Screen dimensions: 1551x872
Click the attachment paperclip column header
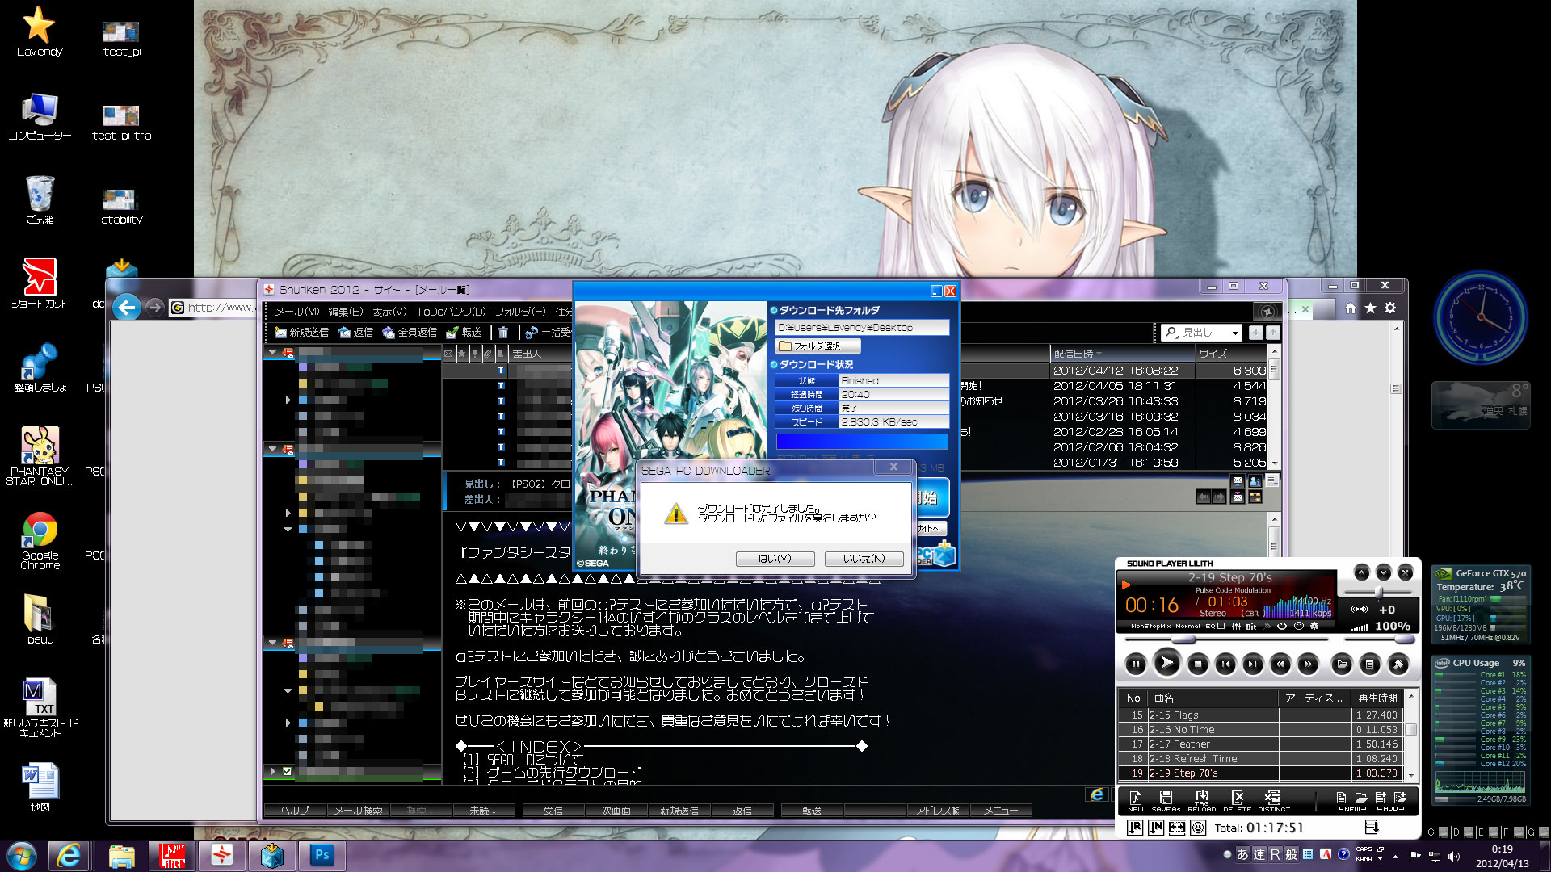click(488, 354)
